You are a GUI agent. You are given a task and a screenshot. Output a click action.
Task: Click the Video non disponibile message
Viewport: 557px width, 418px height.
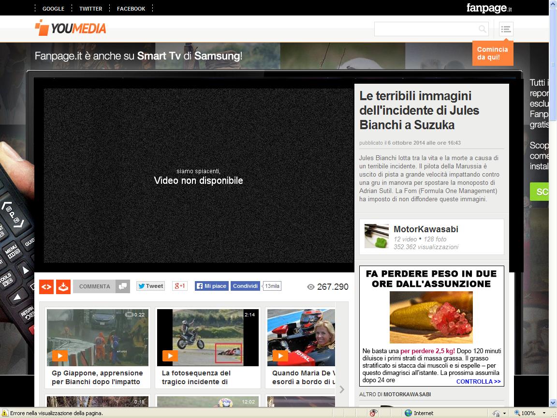(x=199, y=180)
